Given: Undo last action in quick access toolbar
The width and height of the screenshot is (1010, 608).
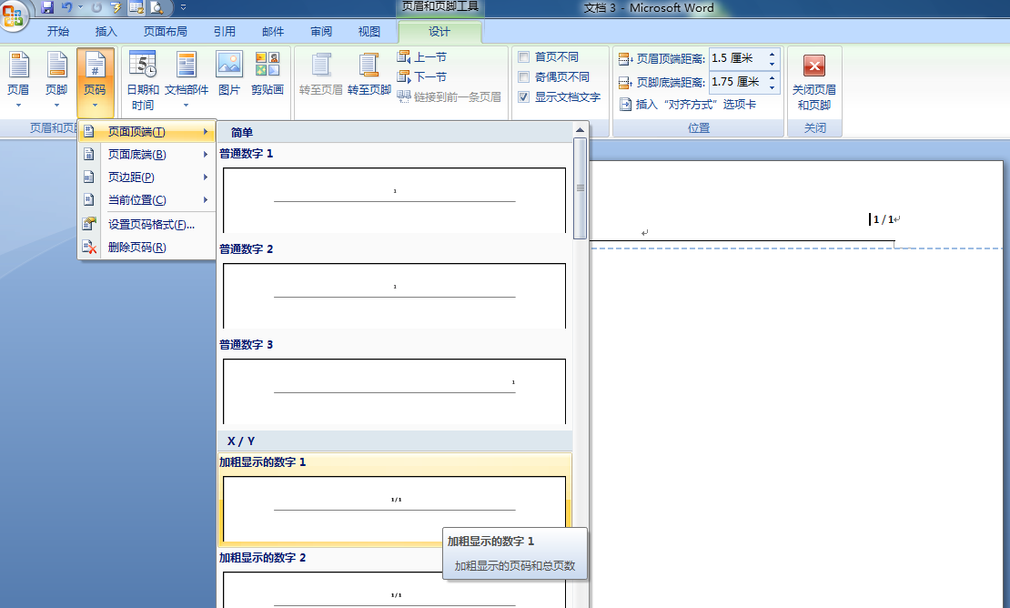Looking at the screenshot, I should pyautogui.click(x=66, y=7).
